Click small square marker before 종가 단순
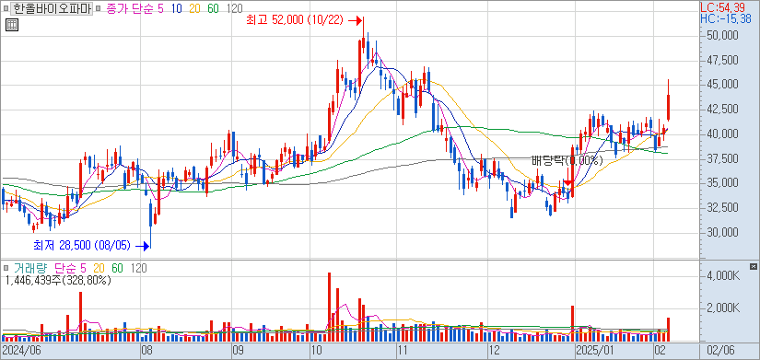 99,8
